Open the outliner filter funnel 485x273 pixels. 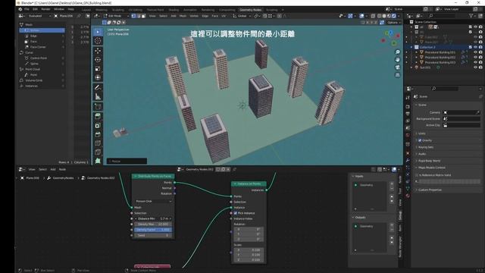click(x=471, y=15)
